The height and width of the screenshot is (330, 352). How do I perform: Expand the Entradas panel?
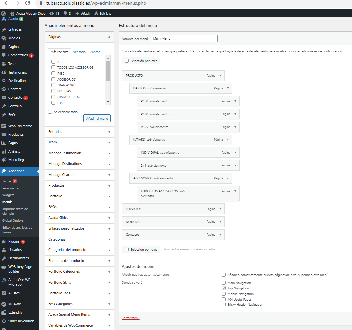[79, 132]
